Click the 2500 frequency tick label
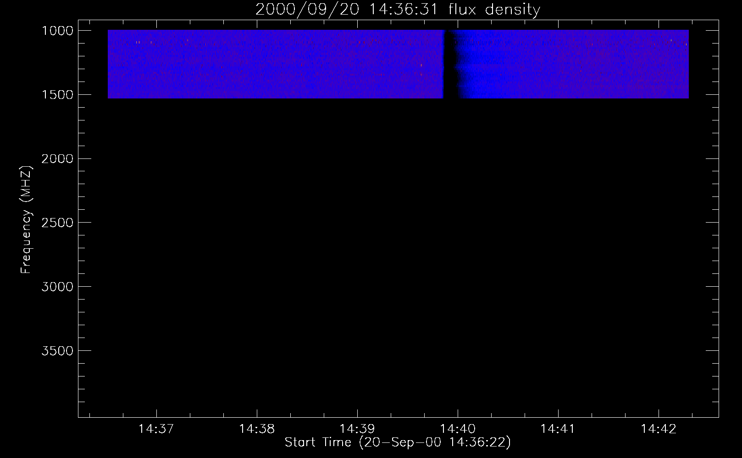742x458 pixels. click(x=57, y=223)
